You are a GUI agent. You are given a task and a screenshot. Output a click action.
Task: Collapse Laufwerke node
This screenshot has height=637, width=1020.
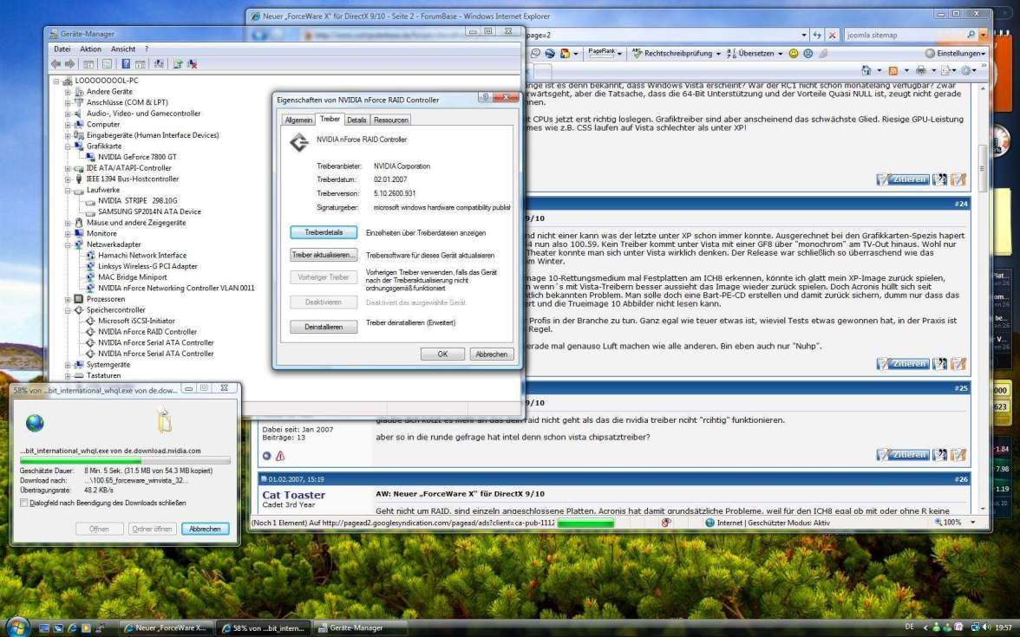68,190
